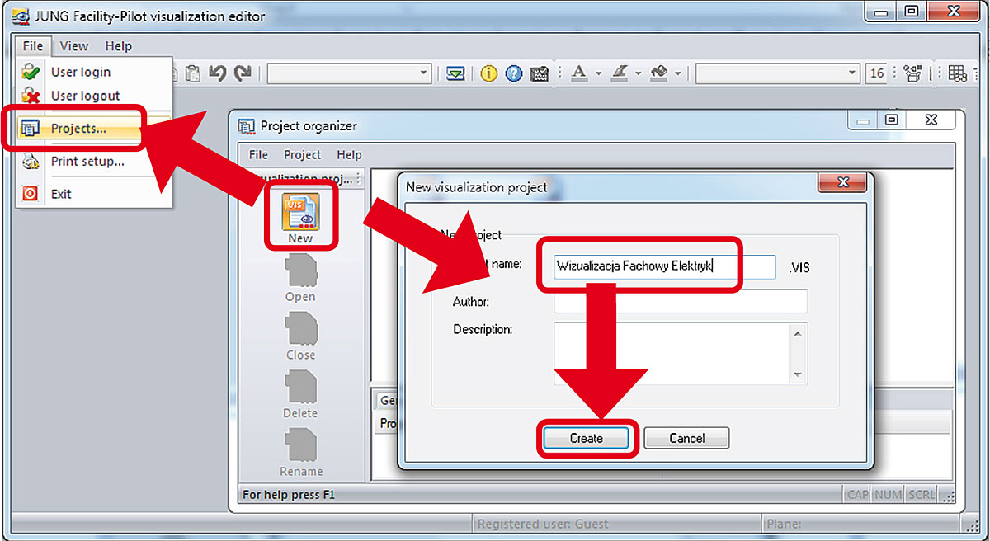This screenshot has width=990, height=541.
Task: Open the font size dropdown showing 16
Action: coord(876,73)
